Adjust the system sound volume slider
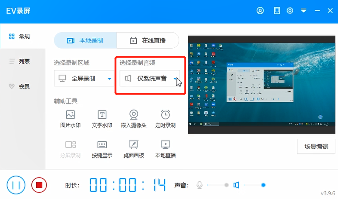The image size is (338, 199). 255,185
